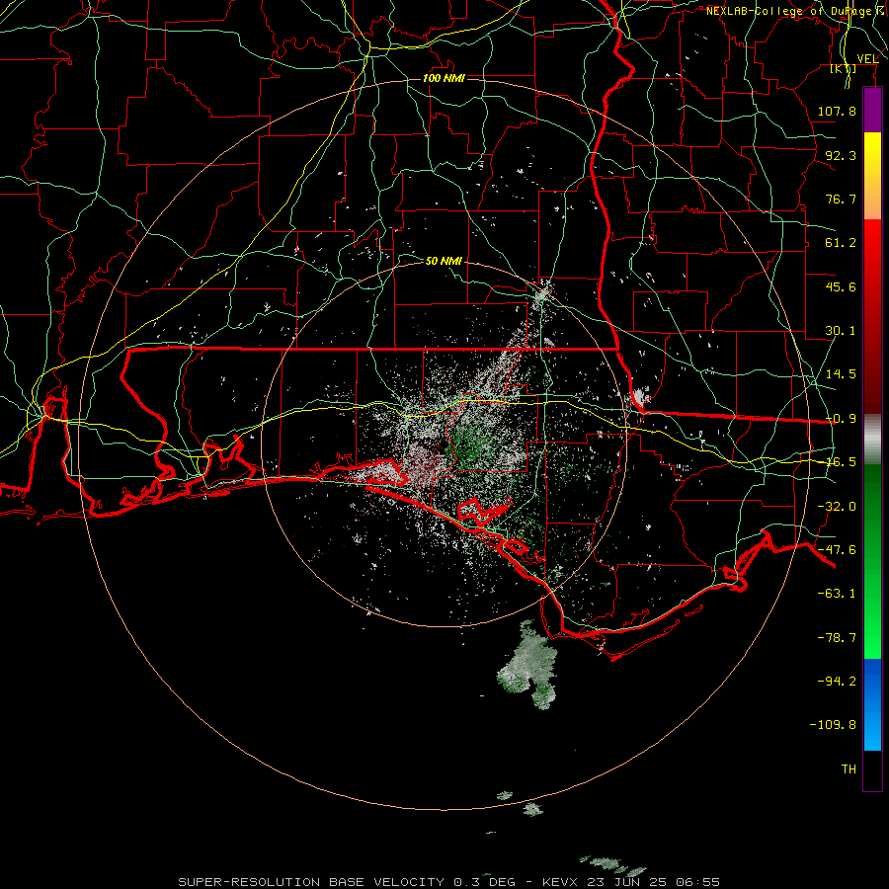Click the red segment of the velocity scale
Screen dimensions: 889x889
872,316
